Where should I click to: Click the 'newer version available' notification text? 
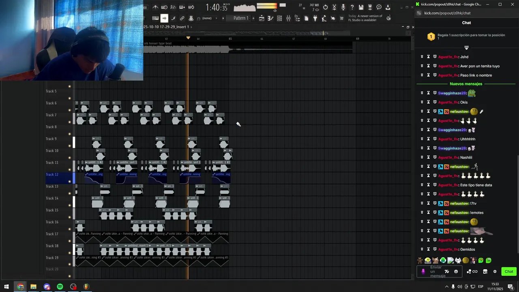365,18
